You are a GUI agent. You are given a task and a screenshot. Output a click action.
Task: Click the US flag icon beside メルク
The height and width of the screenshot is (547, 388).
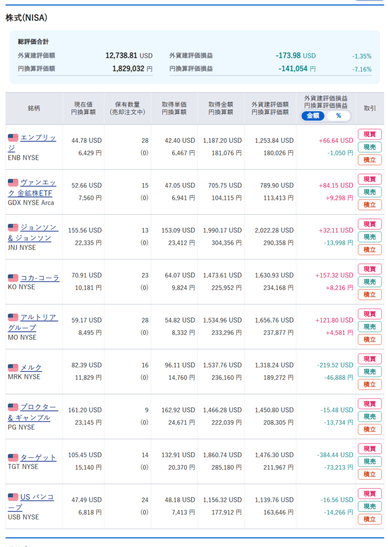pyautogui.click(x=13, y=368)
